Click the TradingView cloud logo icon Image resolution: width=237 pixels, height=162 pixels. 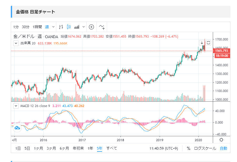pos(17,128)
